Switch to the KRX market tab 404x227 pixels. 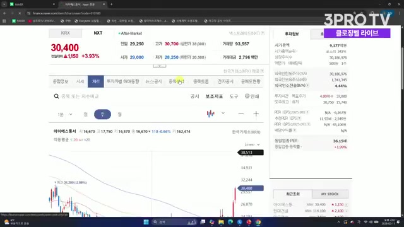click(x=66, y=33)
